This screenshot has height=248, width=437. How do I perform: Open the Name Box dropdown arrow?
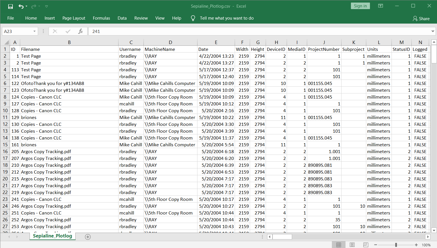click(34, 31)
